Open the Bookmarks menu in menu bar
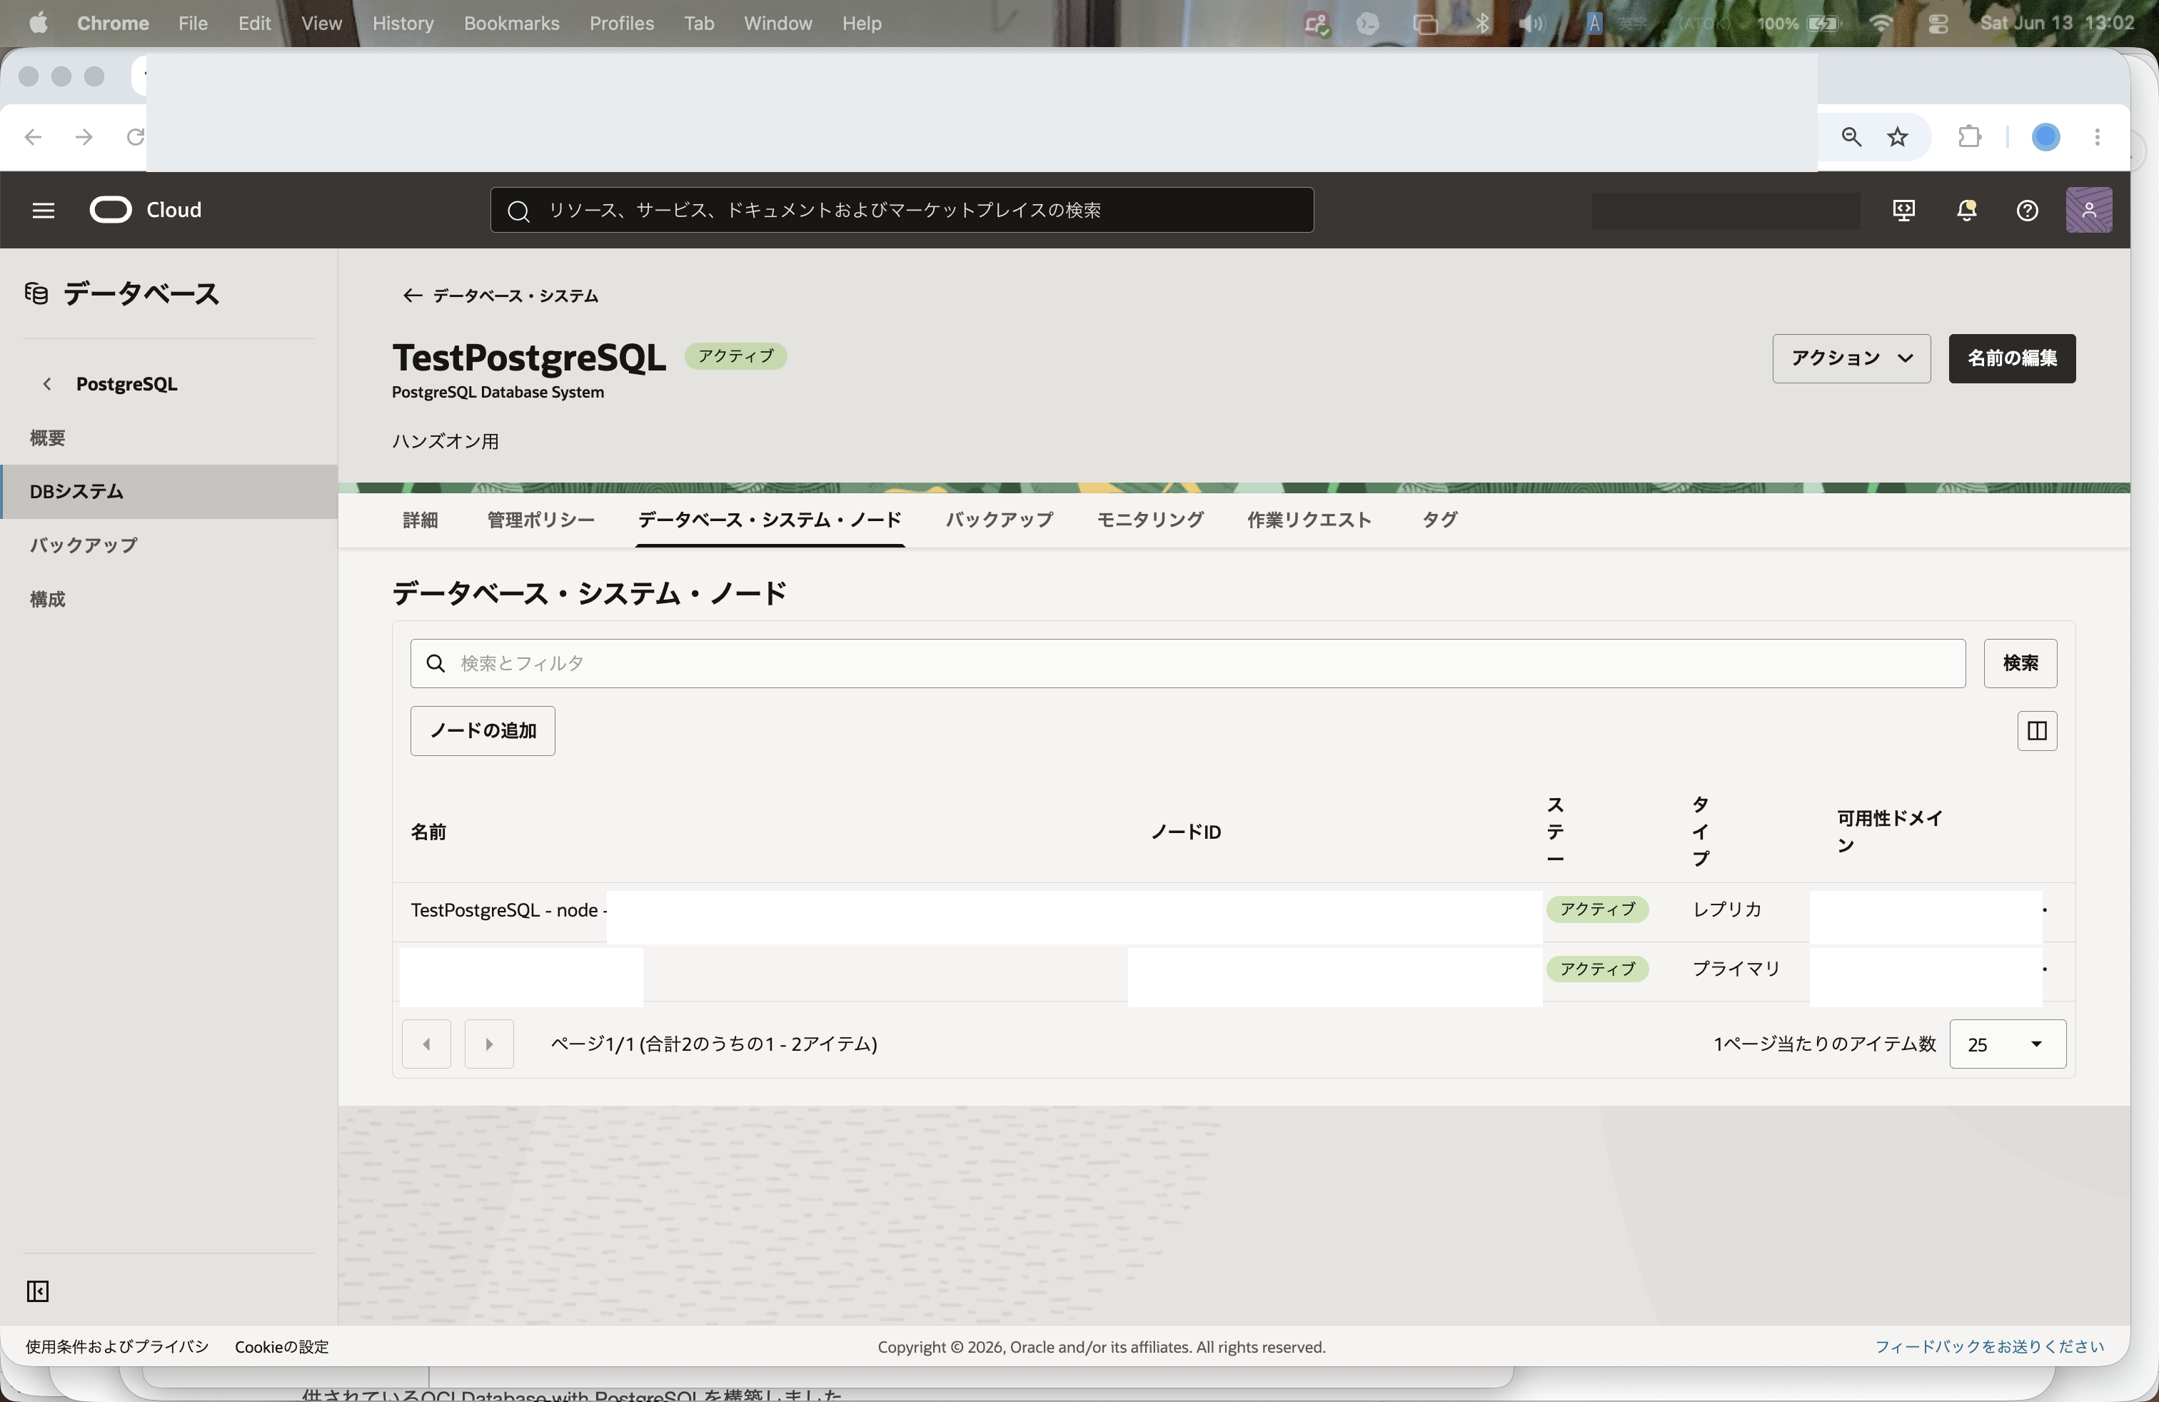Screen dimensions: 2159x1402 (512, 23)
